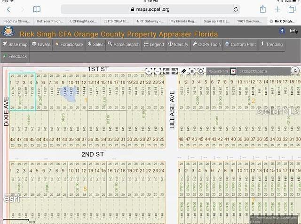Open the Trending menu
This screenshot has width=301, height=224.
point(272,44)
